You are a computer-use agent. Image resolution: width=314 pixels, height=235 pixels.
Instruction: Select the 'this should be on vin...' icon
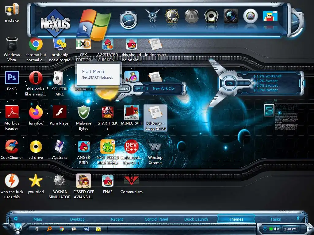131,49
